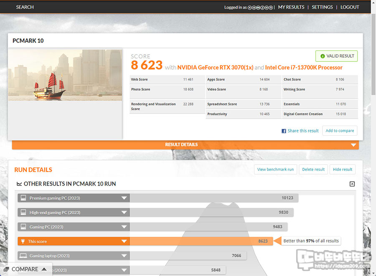This screenshot has height=276, width=376.
Task: Open the COMPARE panel at bottom left
Action: click(x=25, y=269)
